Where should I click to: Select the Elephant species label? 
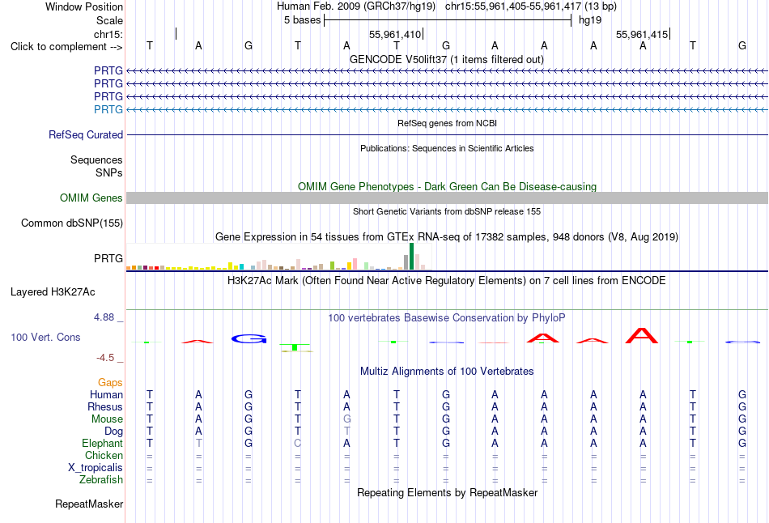coord(102,443)
